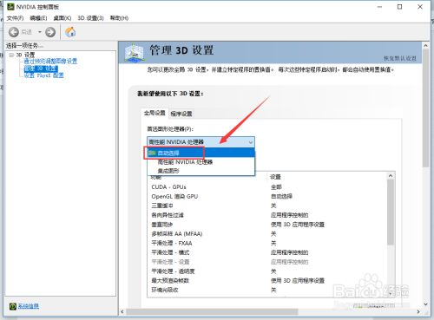Open the back history dropdown arrow
The height and width of the screenshot is (320, 434).
point(40,32)
